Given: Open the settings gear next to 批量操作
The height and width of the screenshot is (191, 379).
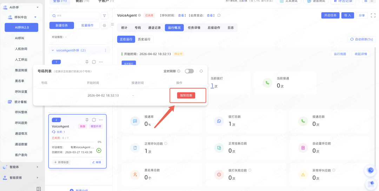Looking at the screenshot, I should point(104,26).
